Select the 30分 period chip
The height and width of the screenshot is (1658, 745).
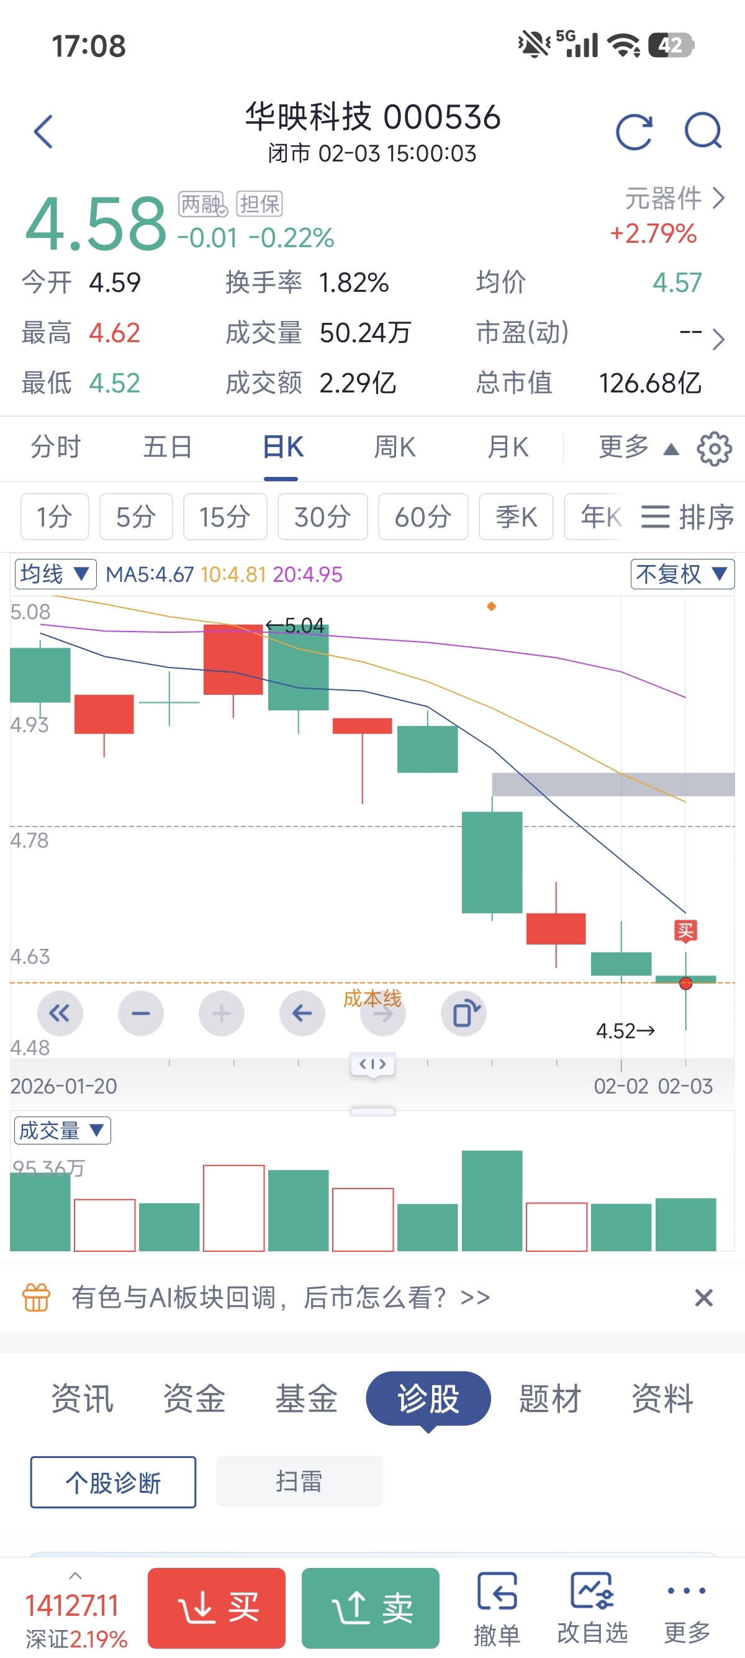pos(322,517)
